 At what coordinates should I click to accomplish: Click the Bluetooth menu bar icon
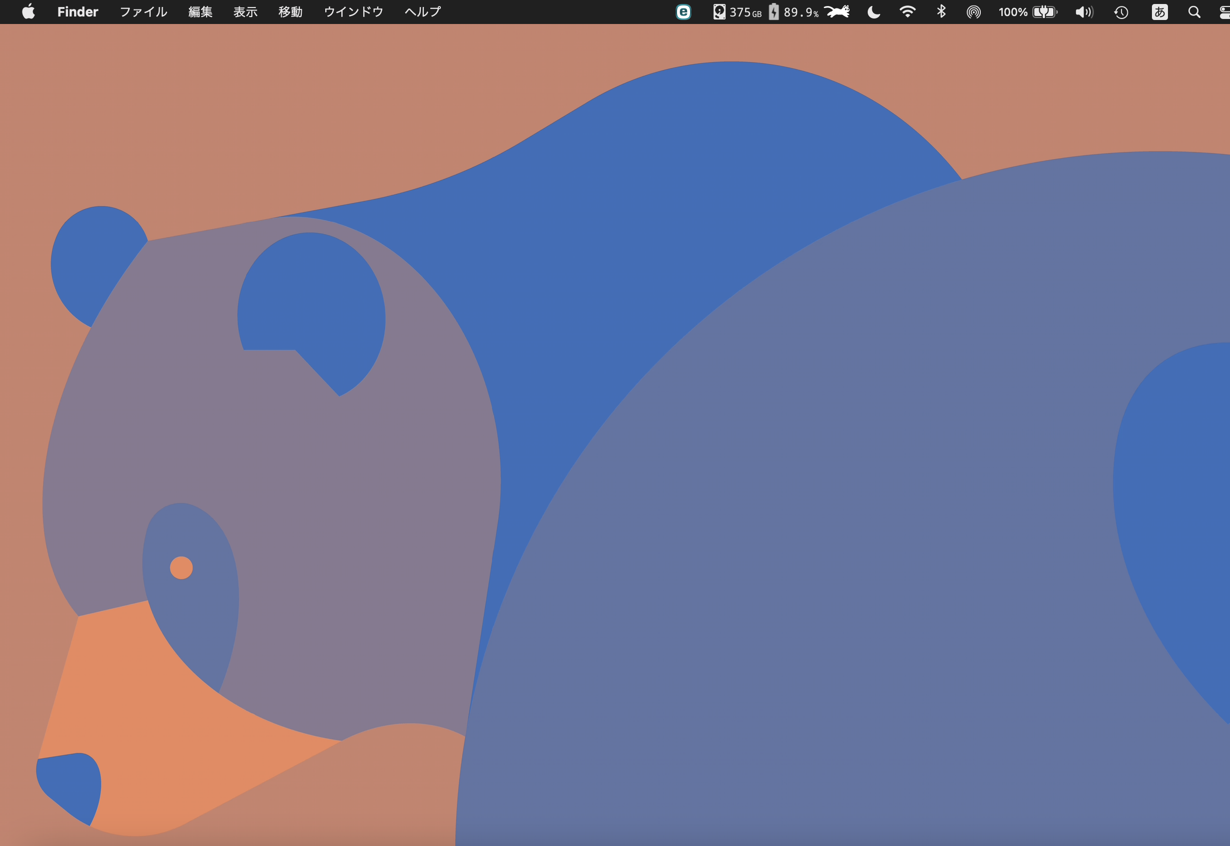click(941, 11)
